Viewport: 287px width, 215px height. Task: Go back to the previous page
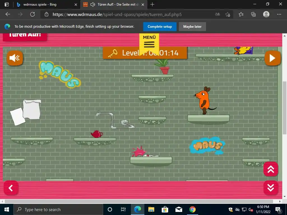8,14
